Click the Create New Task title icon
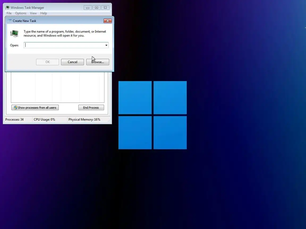This screenshot has width=306, height=229. click(x=9, y=21)
